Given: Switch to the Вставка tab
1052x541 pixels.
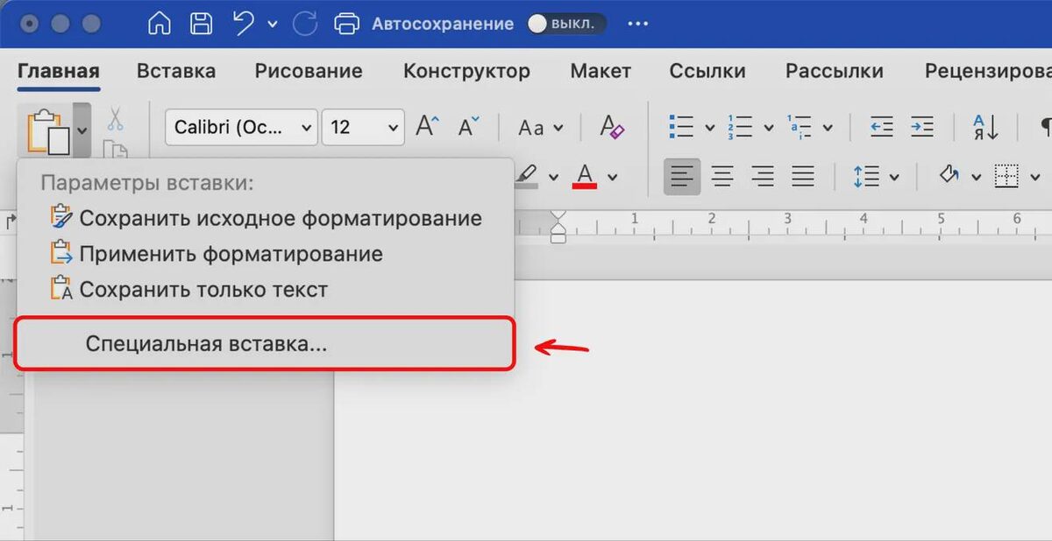Looking at the screenshot, I should [x=175, y=71].
